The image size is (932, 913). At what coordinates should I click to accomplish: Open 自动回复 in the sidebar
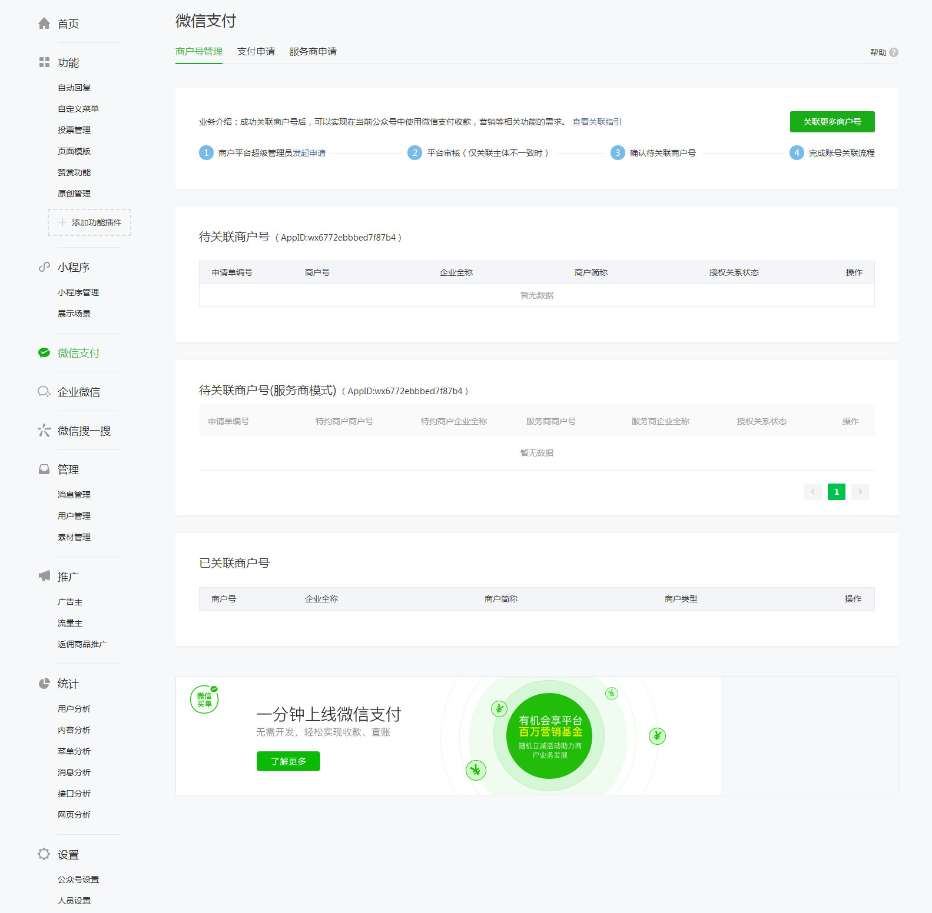pyautogui.click(x=74, y=88)
